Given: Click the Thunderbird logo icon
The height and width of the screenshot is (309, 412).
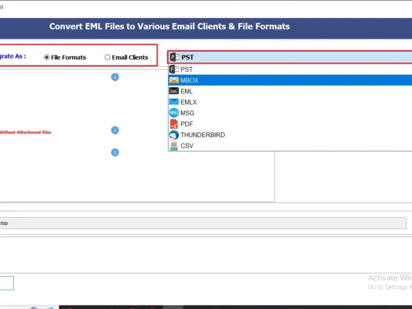Looking at the screenshot, I should pyautogui.click(x=174, y=135).
